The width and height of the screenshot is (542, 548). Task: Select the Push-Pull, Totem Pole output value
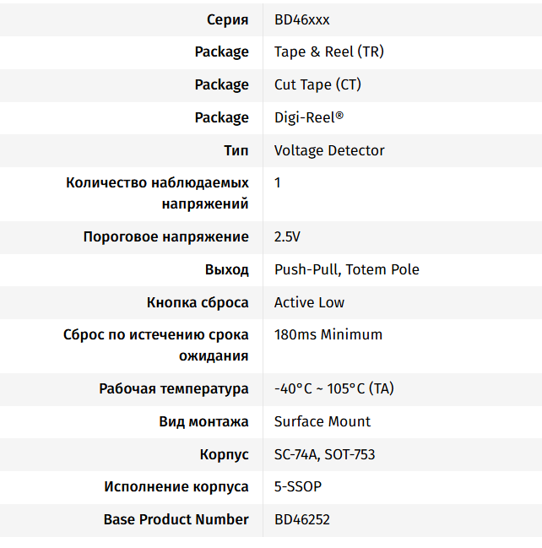(x=346, y=269)
